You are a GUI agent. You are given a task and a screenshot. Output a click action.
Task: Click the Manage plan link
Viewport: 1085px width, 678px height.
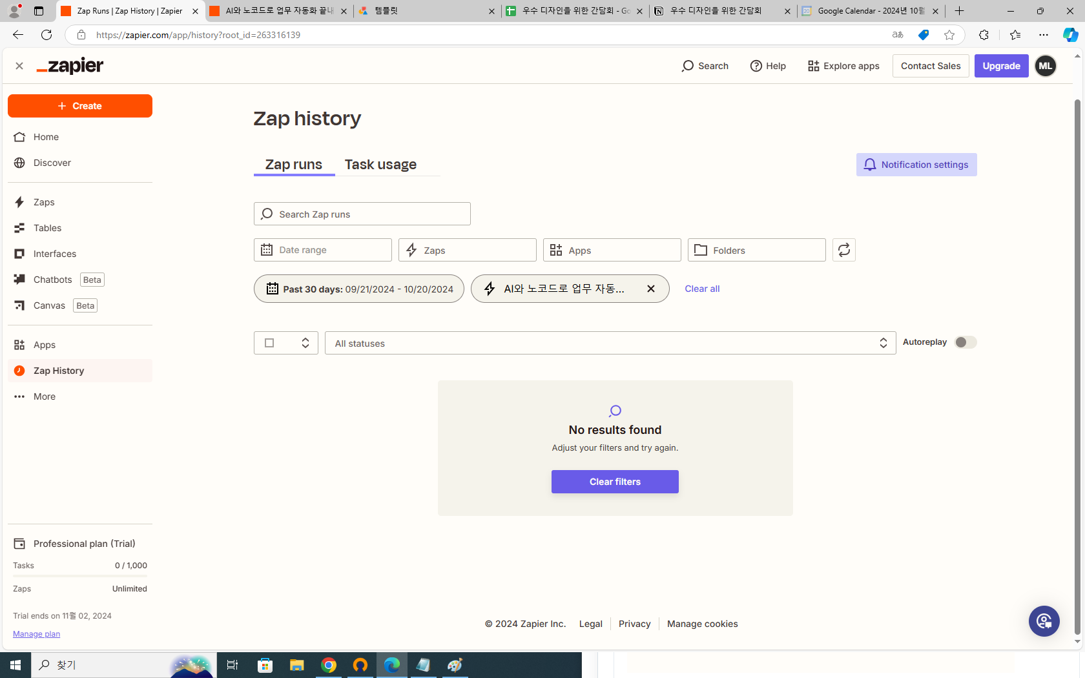(x=37, y=634)
